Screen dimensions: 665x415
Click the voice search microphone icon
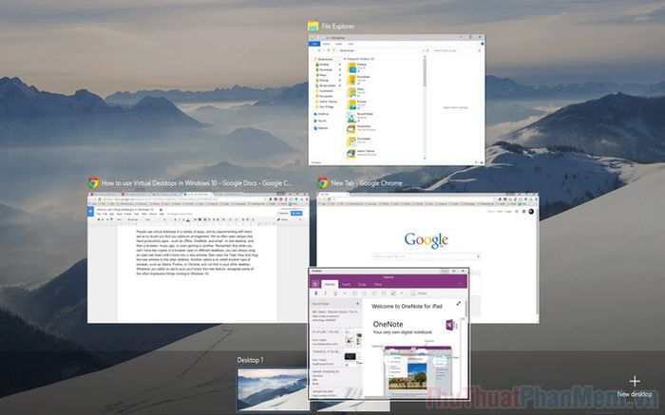(x=478, y=256)
